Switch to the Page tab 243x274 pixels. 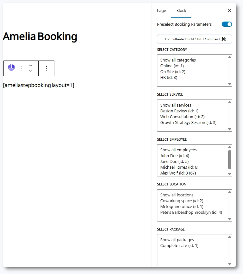(162, 10)
